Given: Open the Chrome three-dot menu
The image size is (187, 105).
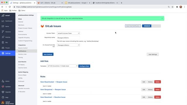Looking at the screenshot, I should point(184,7).
